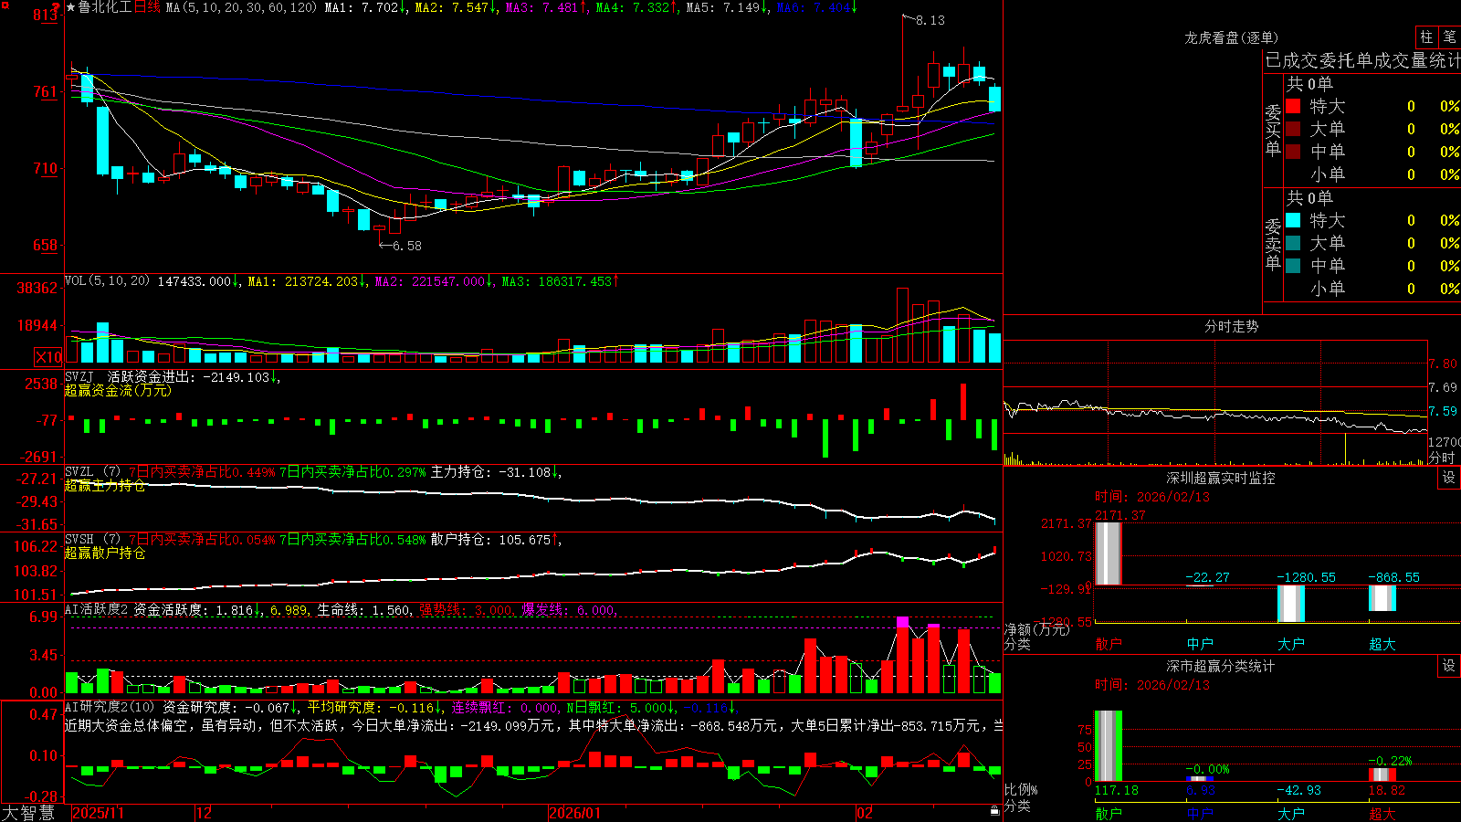Screen dimensions: 1461x822
Task: Select 大户 category in 深圳超赢实时监控
Action: [x=1291, y=644]
